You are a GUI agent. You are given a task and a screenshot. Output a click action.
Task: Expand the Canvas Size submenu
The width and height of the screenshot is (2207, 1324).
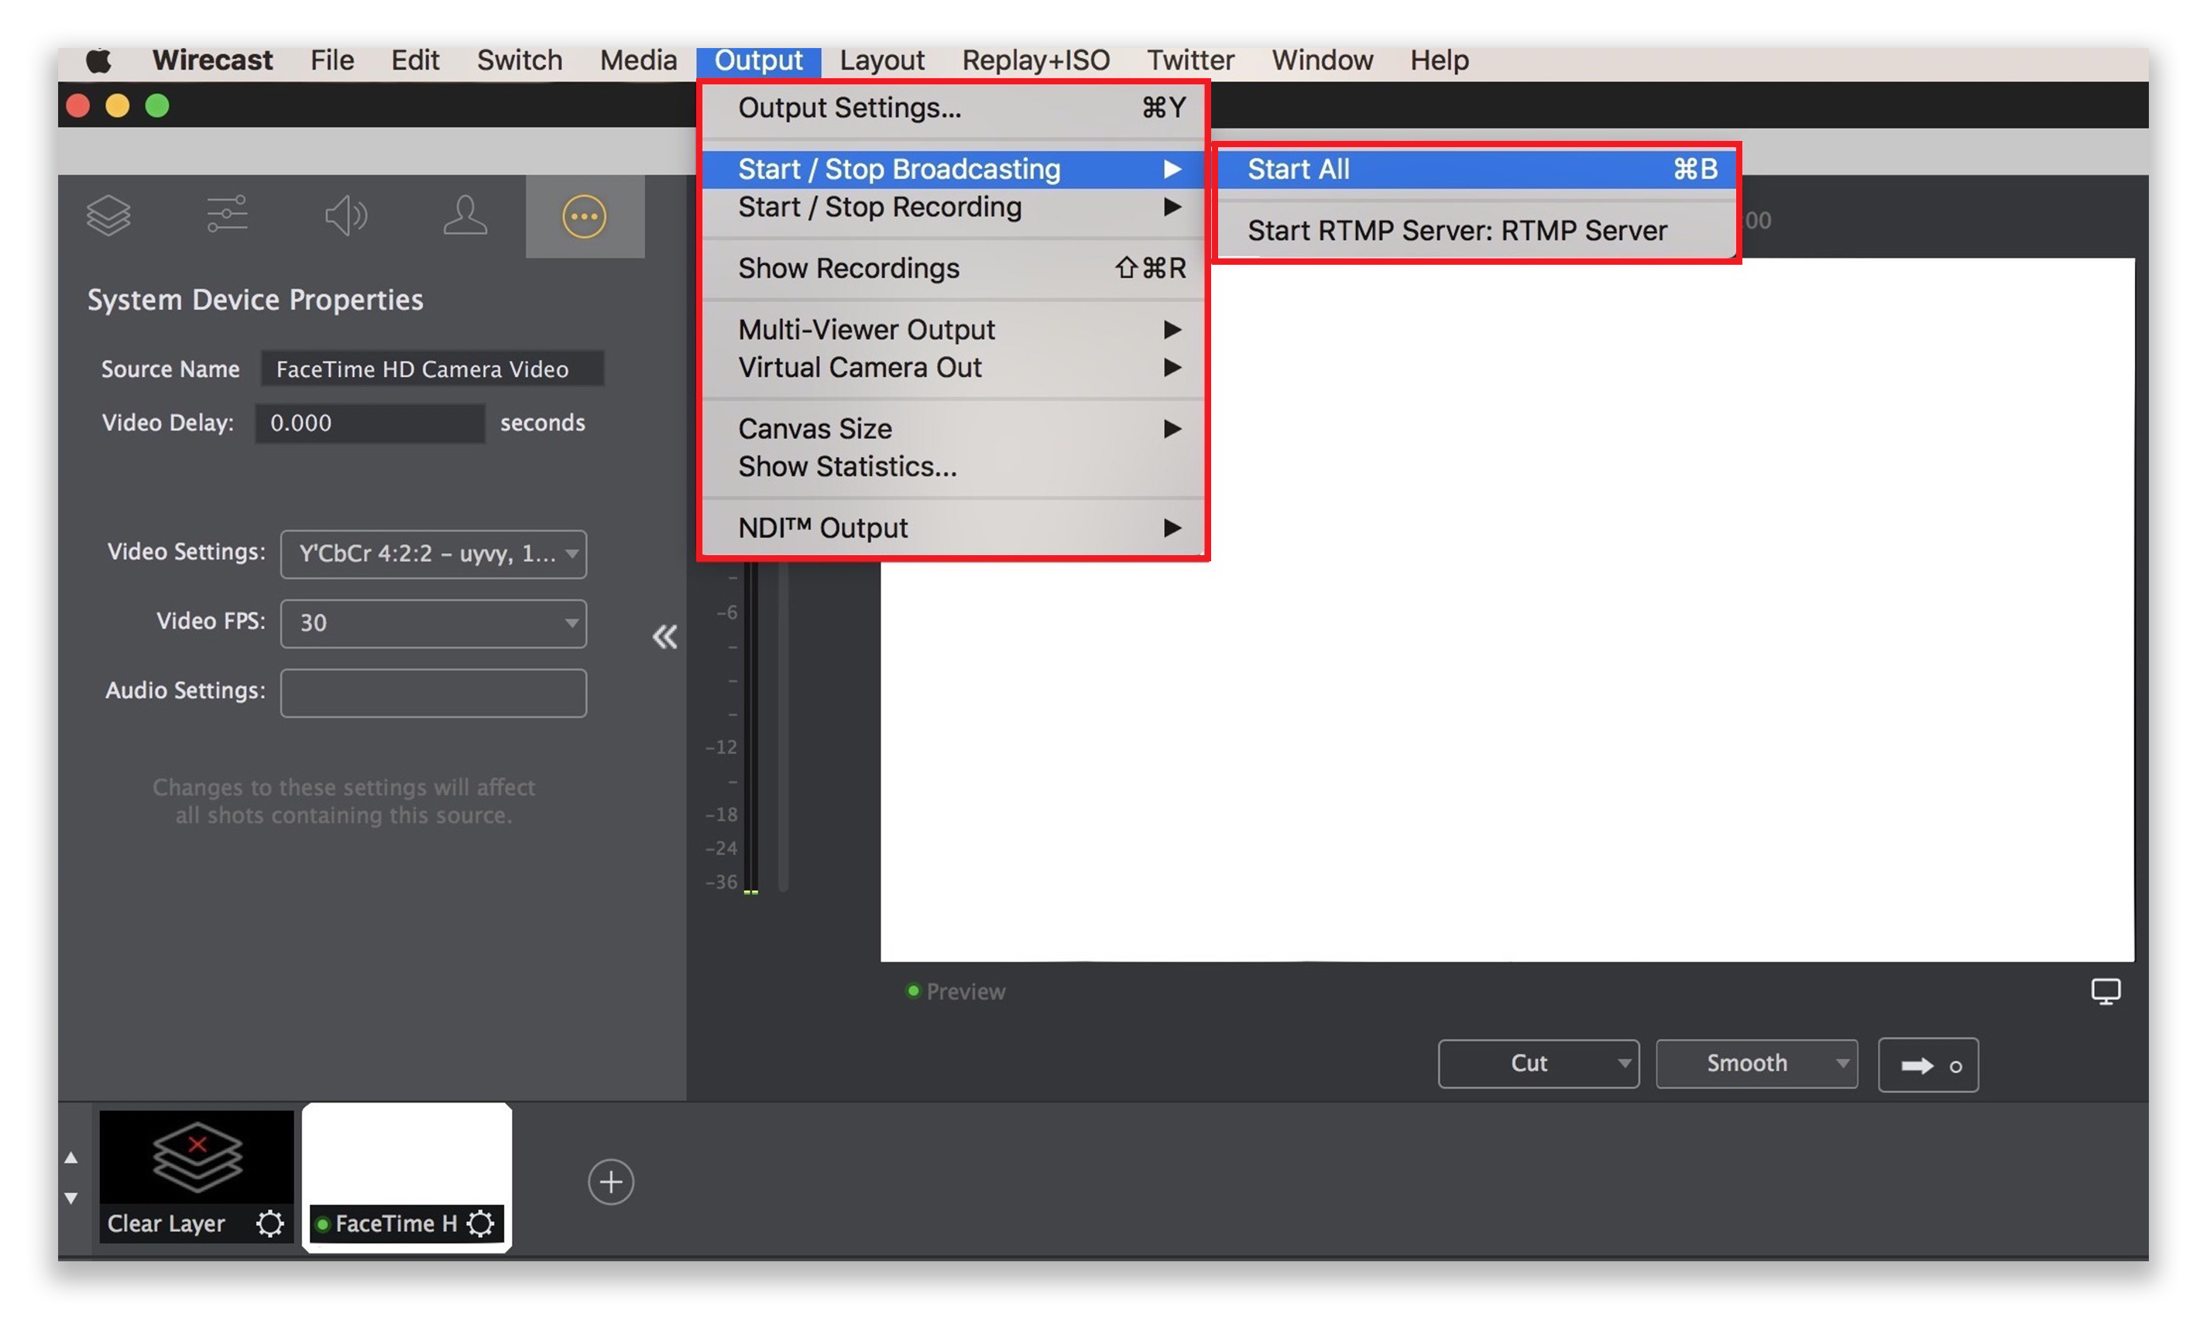coord(952,428)
